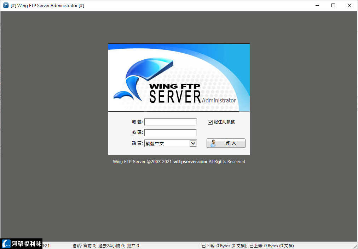358x249 pixels.
Task: Click the resize grip at bottom-right corner
Action: point(356,247)
